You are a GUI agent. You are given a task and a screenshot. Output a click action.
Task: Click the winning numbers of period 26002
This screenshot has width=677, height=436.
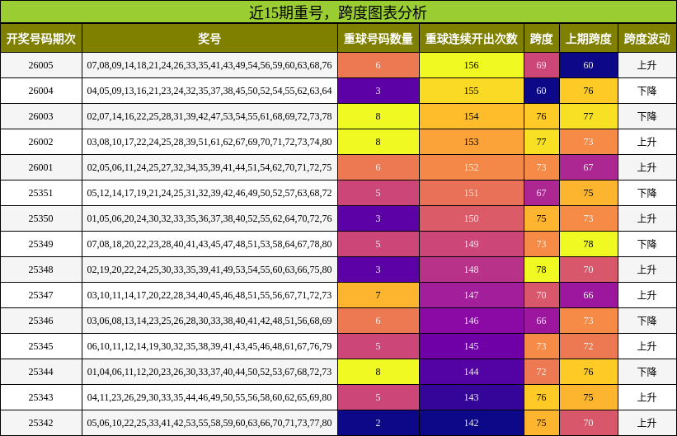(209, 142)
